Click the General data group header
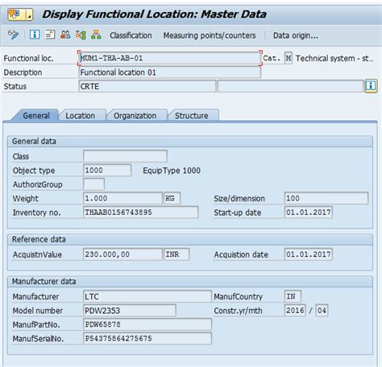The image size is (382, 367). (190, 142)
